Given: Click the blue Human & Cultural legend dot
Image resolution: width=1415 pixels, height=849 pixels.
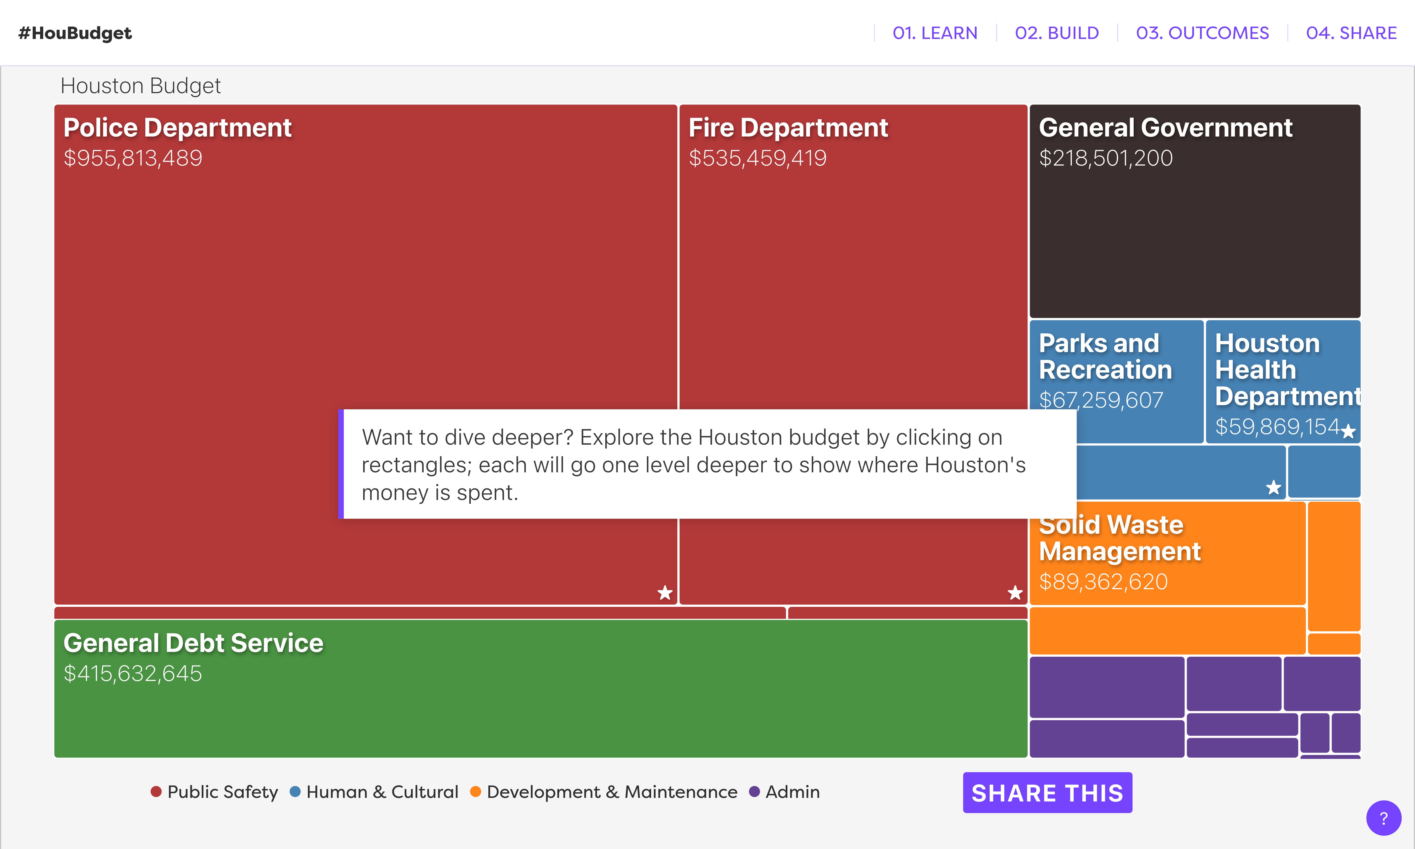Looking at the screenshot, I should (x=295, y=792).
